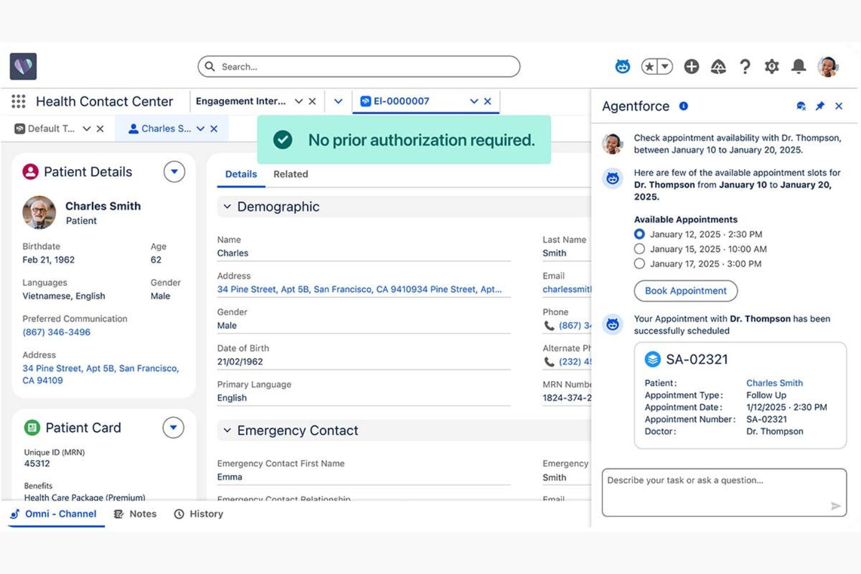Click the SA-02321 card title
861x574 pixels.
pos(697,359)
